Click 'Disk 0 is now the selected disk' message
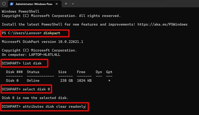199x115 pixels. click(x=35, y=98)
